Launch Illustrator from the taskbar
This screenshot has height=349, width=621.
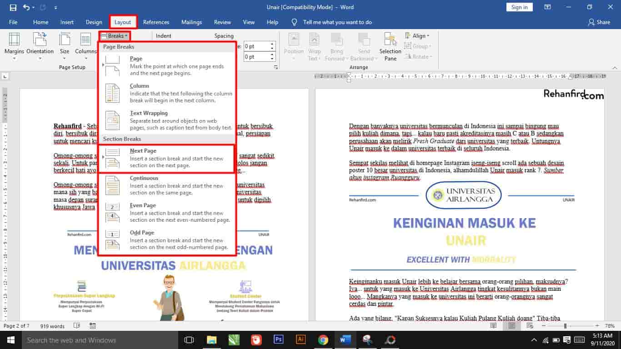tap(301, 340)
